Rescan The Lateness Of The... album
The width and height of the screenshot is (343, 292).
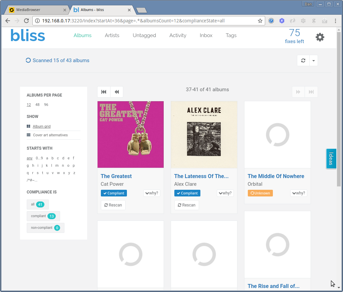[x=187, y=205]
